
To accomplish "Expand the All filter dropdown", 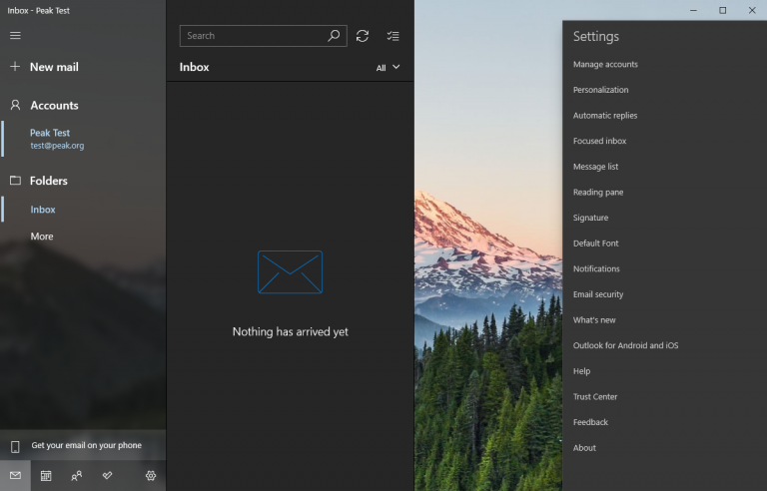I will click(387, 68).
